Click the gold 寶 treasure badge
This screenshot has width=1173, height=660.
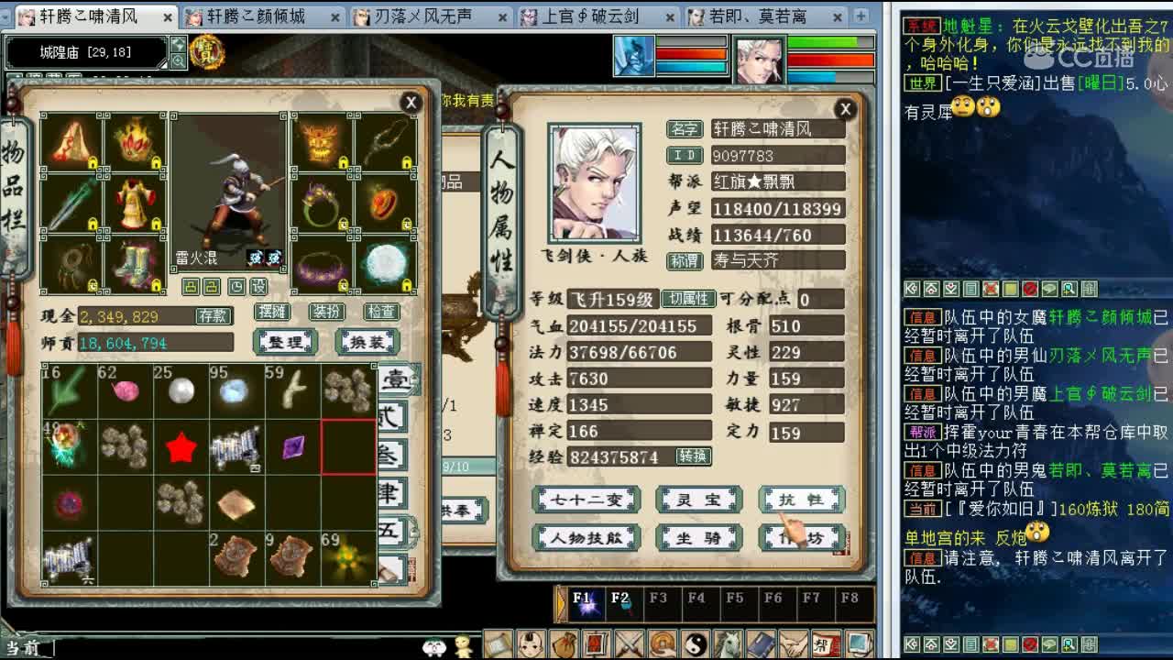point(208,53)
